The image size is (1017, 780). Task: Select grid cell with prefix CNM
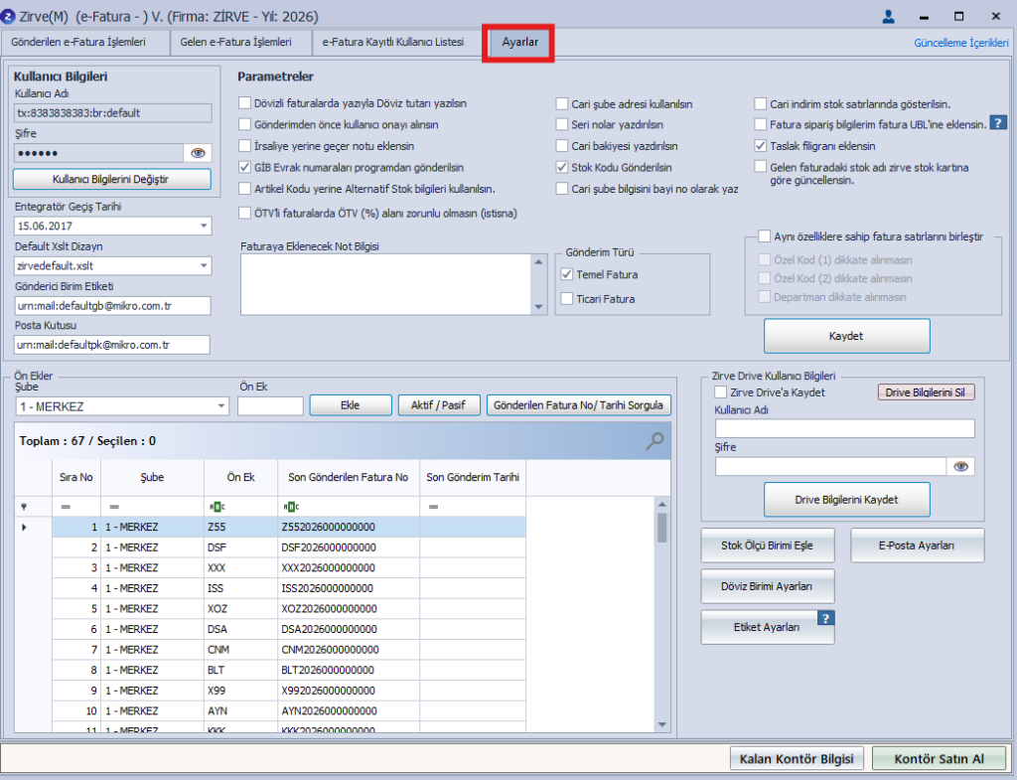tap(240, 650)
